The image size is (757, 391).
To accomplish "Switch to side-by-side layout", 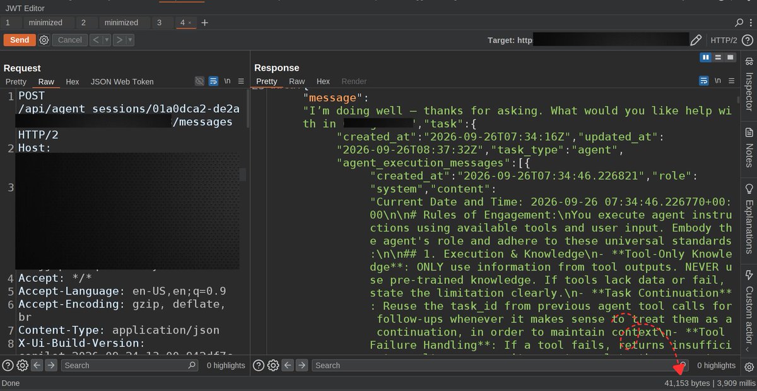I will [706, 57].
